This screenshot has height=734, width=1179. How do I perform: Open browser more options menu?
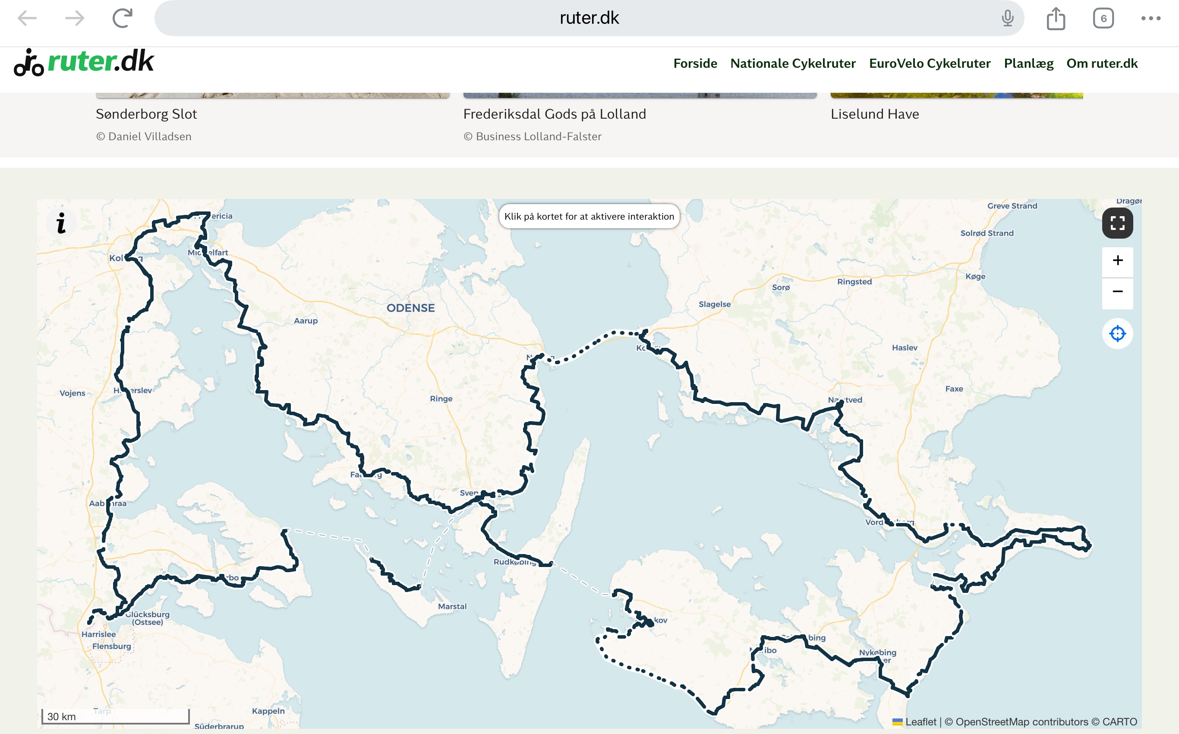point(1151,19)
